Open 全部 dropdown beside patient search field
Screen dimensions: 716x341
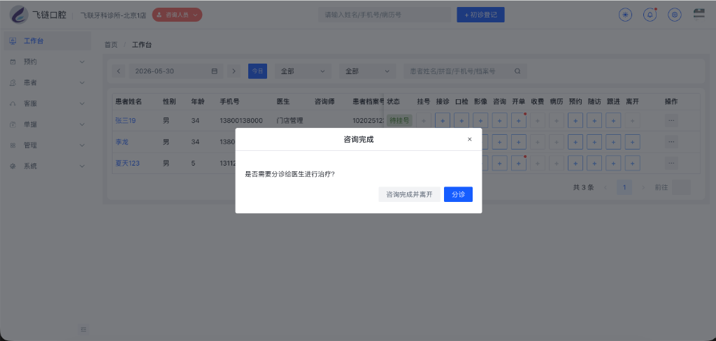point(368,71)
